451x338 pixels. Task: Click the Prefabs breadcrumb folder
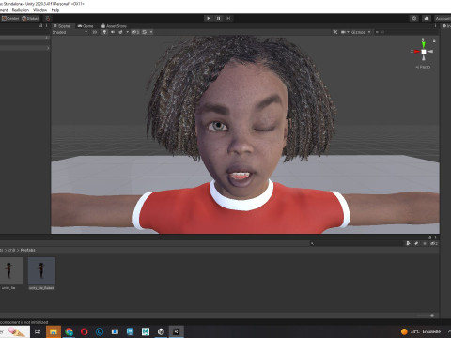point(27,250)
